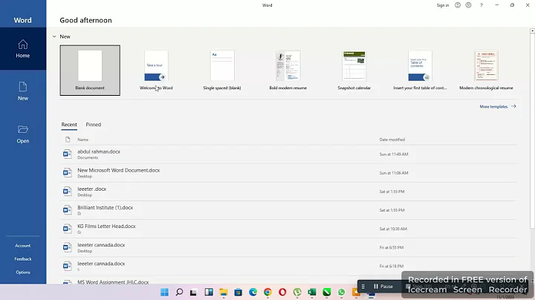The width and height of the screenshot is (535, 300).
Task: Collapse the New templates section
Action: pos(54,36)
